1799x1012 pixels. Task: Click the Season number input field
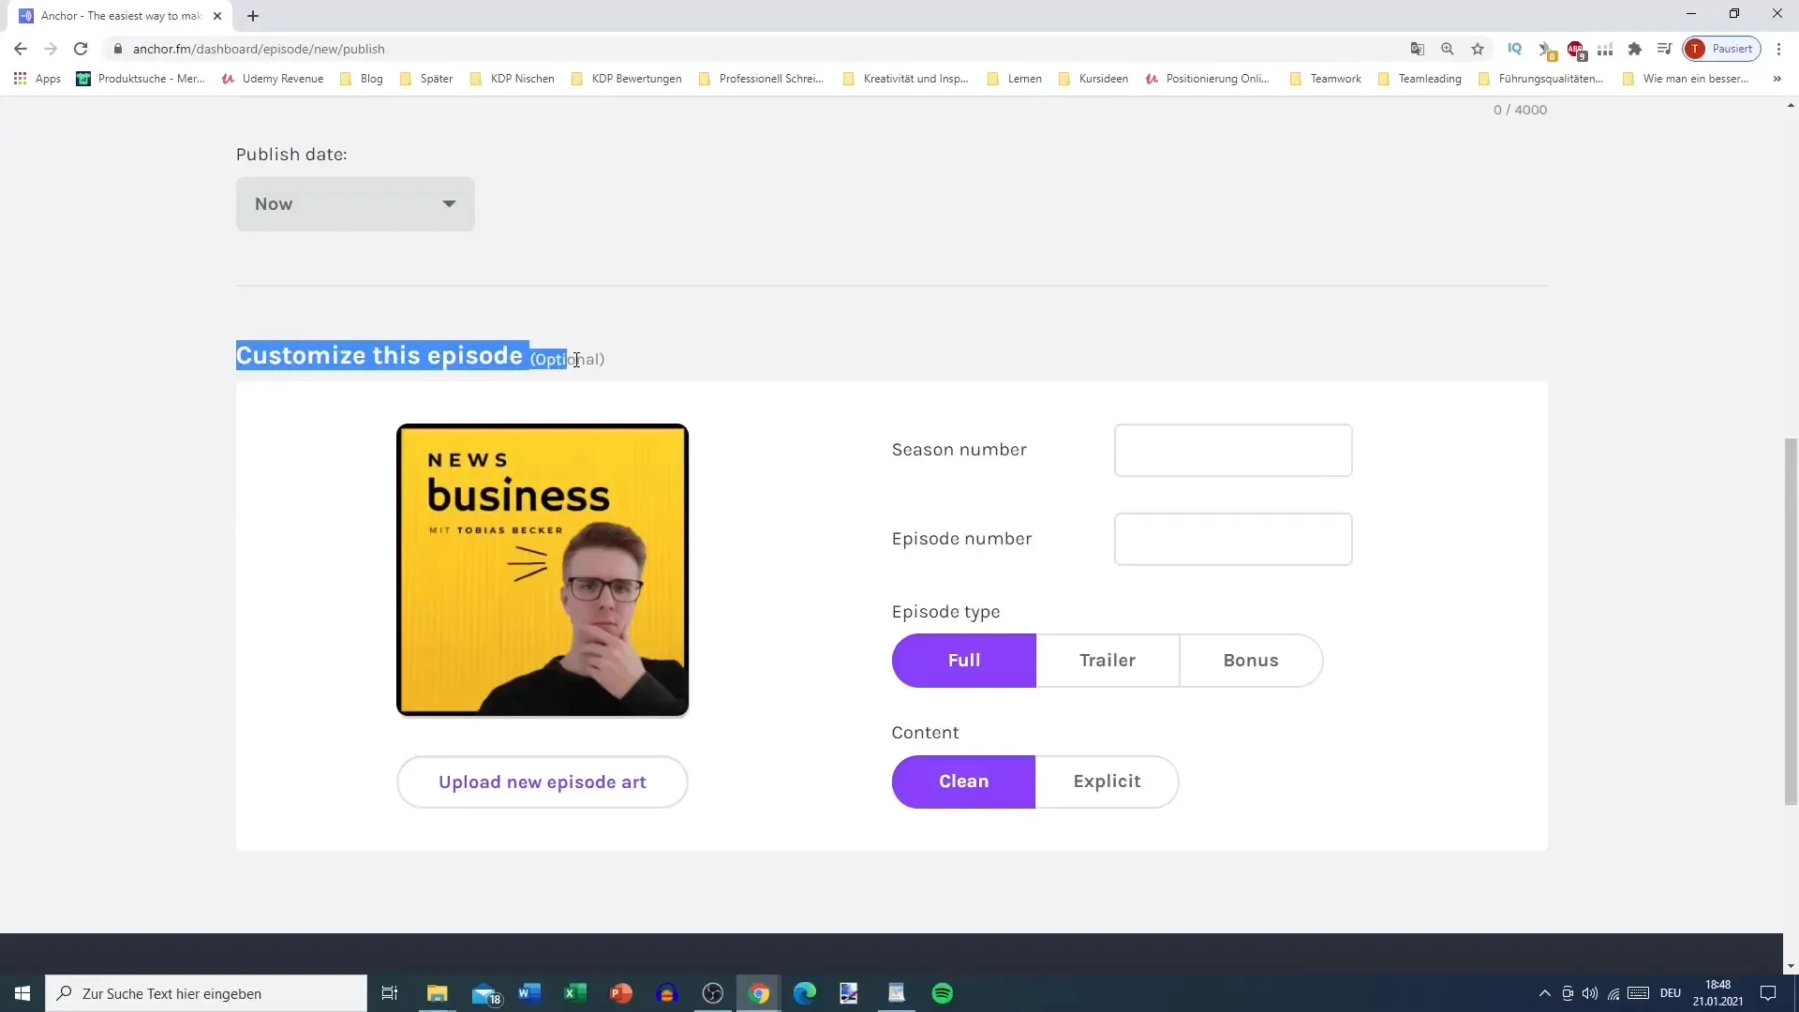pos(1232,449)
